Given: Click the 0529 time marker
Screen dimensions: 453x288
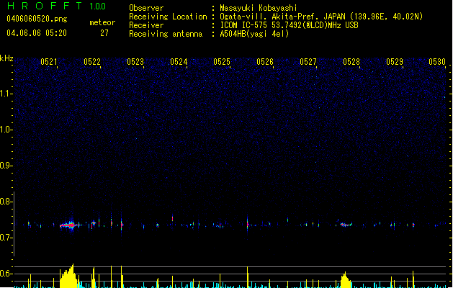Looking at the screenshot, I should click(395, 62).
